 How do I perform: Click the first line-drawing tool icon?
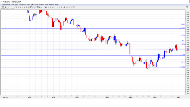(48, 7)
